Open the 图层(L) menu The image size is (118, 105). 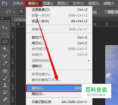click(63, 4)
